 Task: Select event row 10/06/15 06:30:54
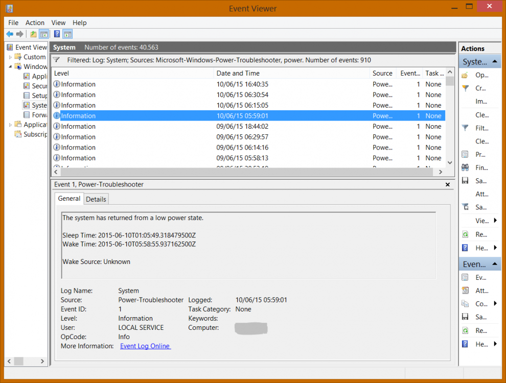point(248,95)
